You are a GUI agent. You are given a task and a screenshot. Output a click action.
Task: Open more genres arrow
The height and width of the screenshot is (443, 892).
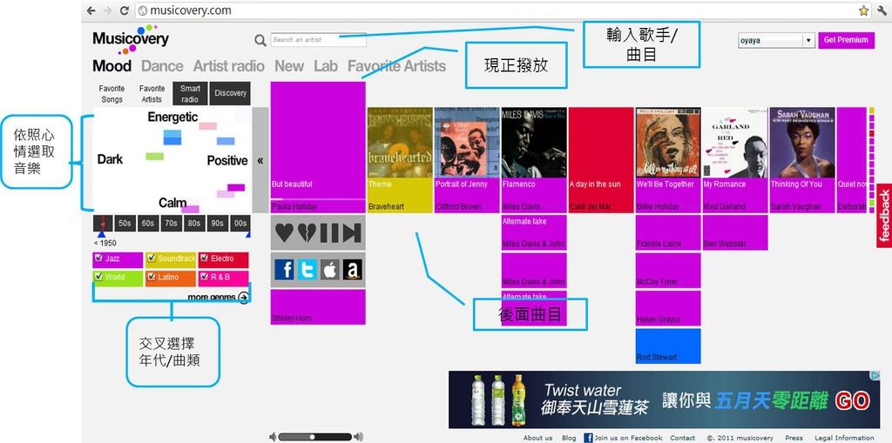coord(244,297)
